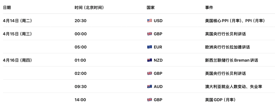Click the EU flag icon next to EUR

click(149, 47)
